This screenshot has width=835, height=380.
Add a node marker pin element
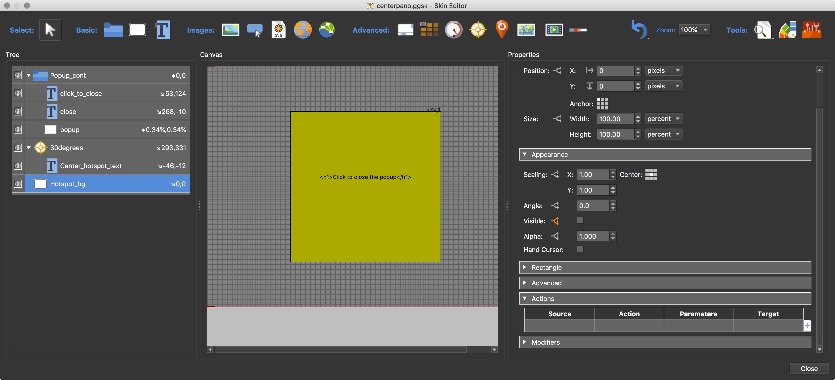pos(502,30)
